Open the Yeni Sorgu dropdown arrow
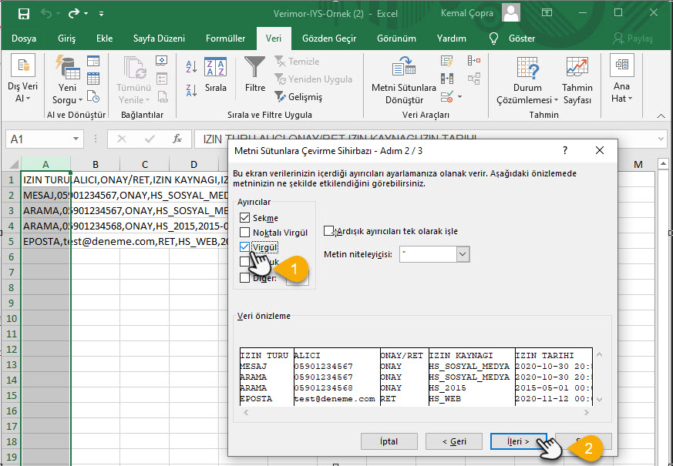Image resolution: width=673 pixels, height=466 pixels. pyautogui.click(x=80, y=100)
